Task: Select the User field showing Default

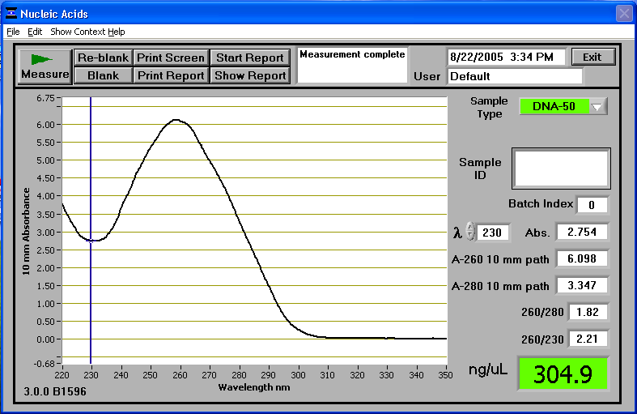Action: pos(514,77)
